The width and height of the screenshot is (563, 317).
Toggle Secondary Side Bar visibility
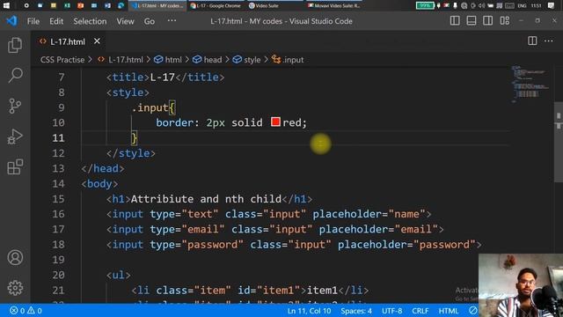(487, 21)
